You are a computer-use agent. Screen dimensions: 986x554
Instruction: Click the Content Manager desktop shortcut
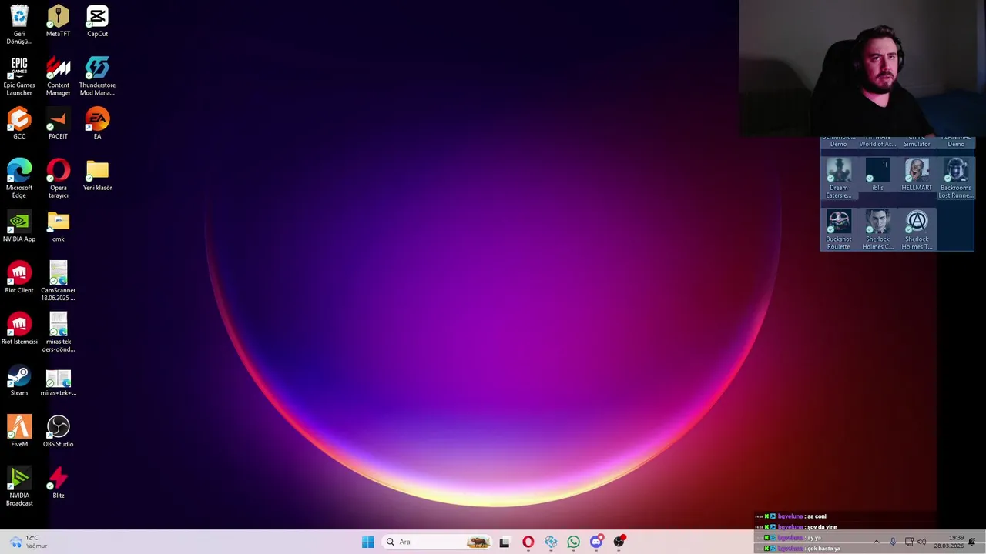pos(58,75)
